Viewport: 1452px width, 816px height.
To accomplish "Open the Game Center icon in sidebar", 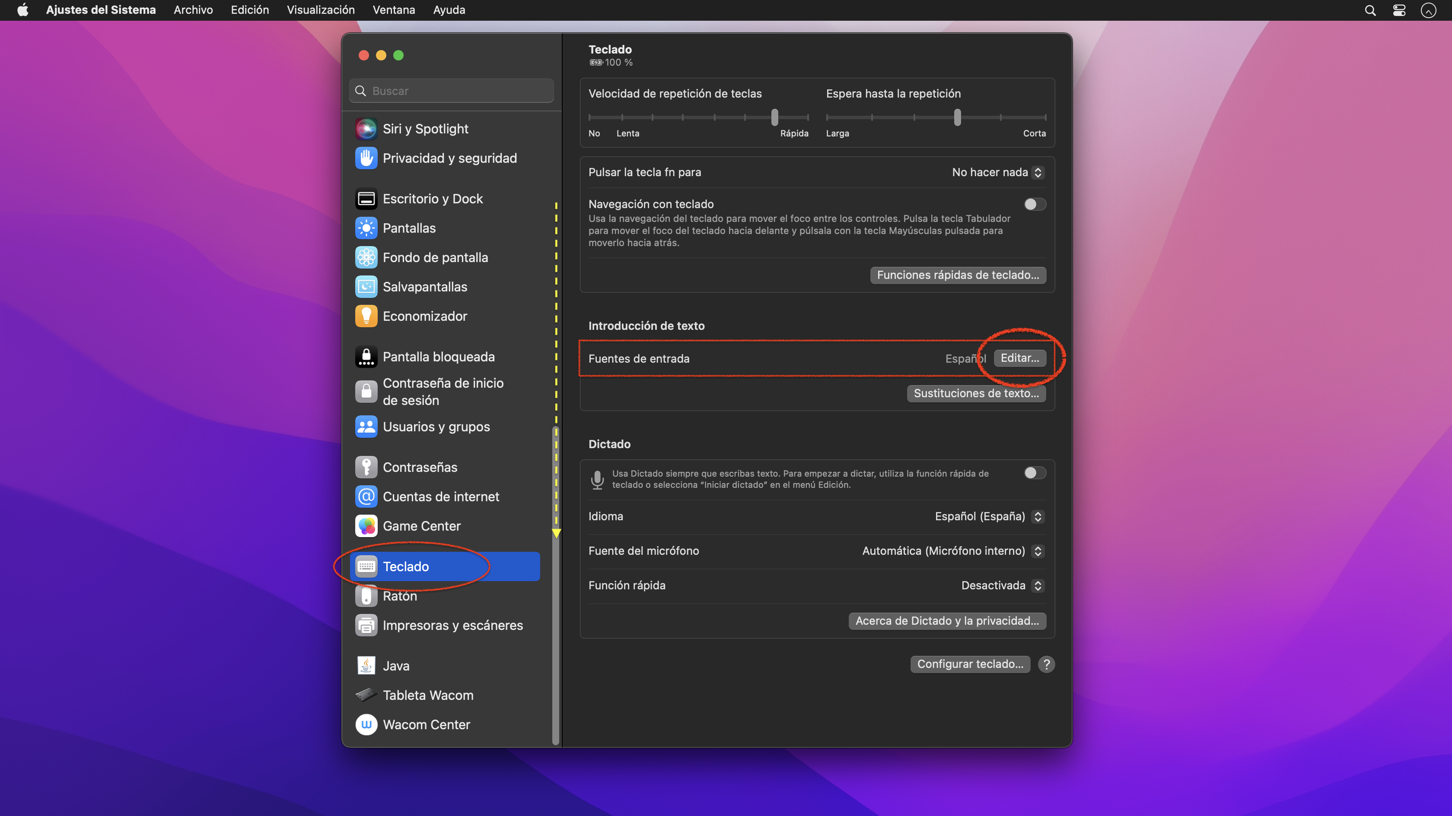I will click(366, 526).
